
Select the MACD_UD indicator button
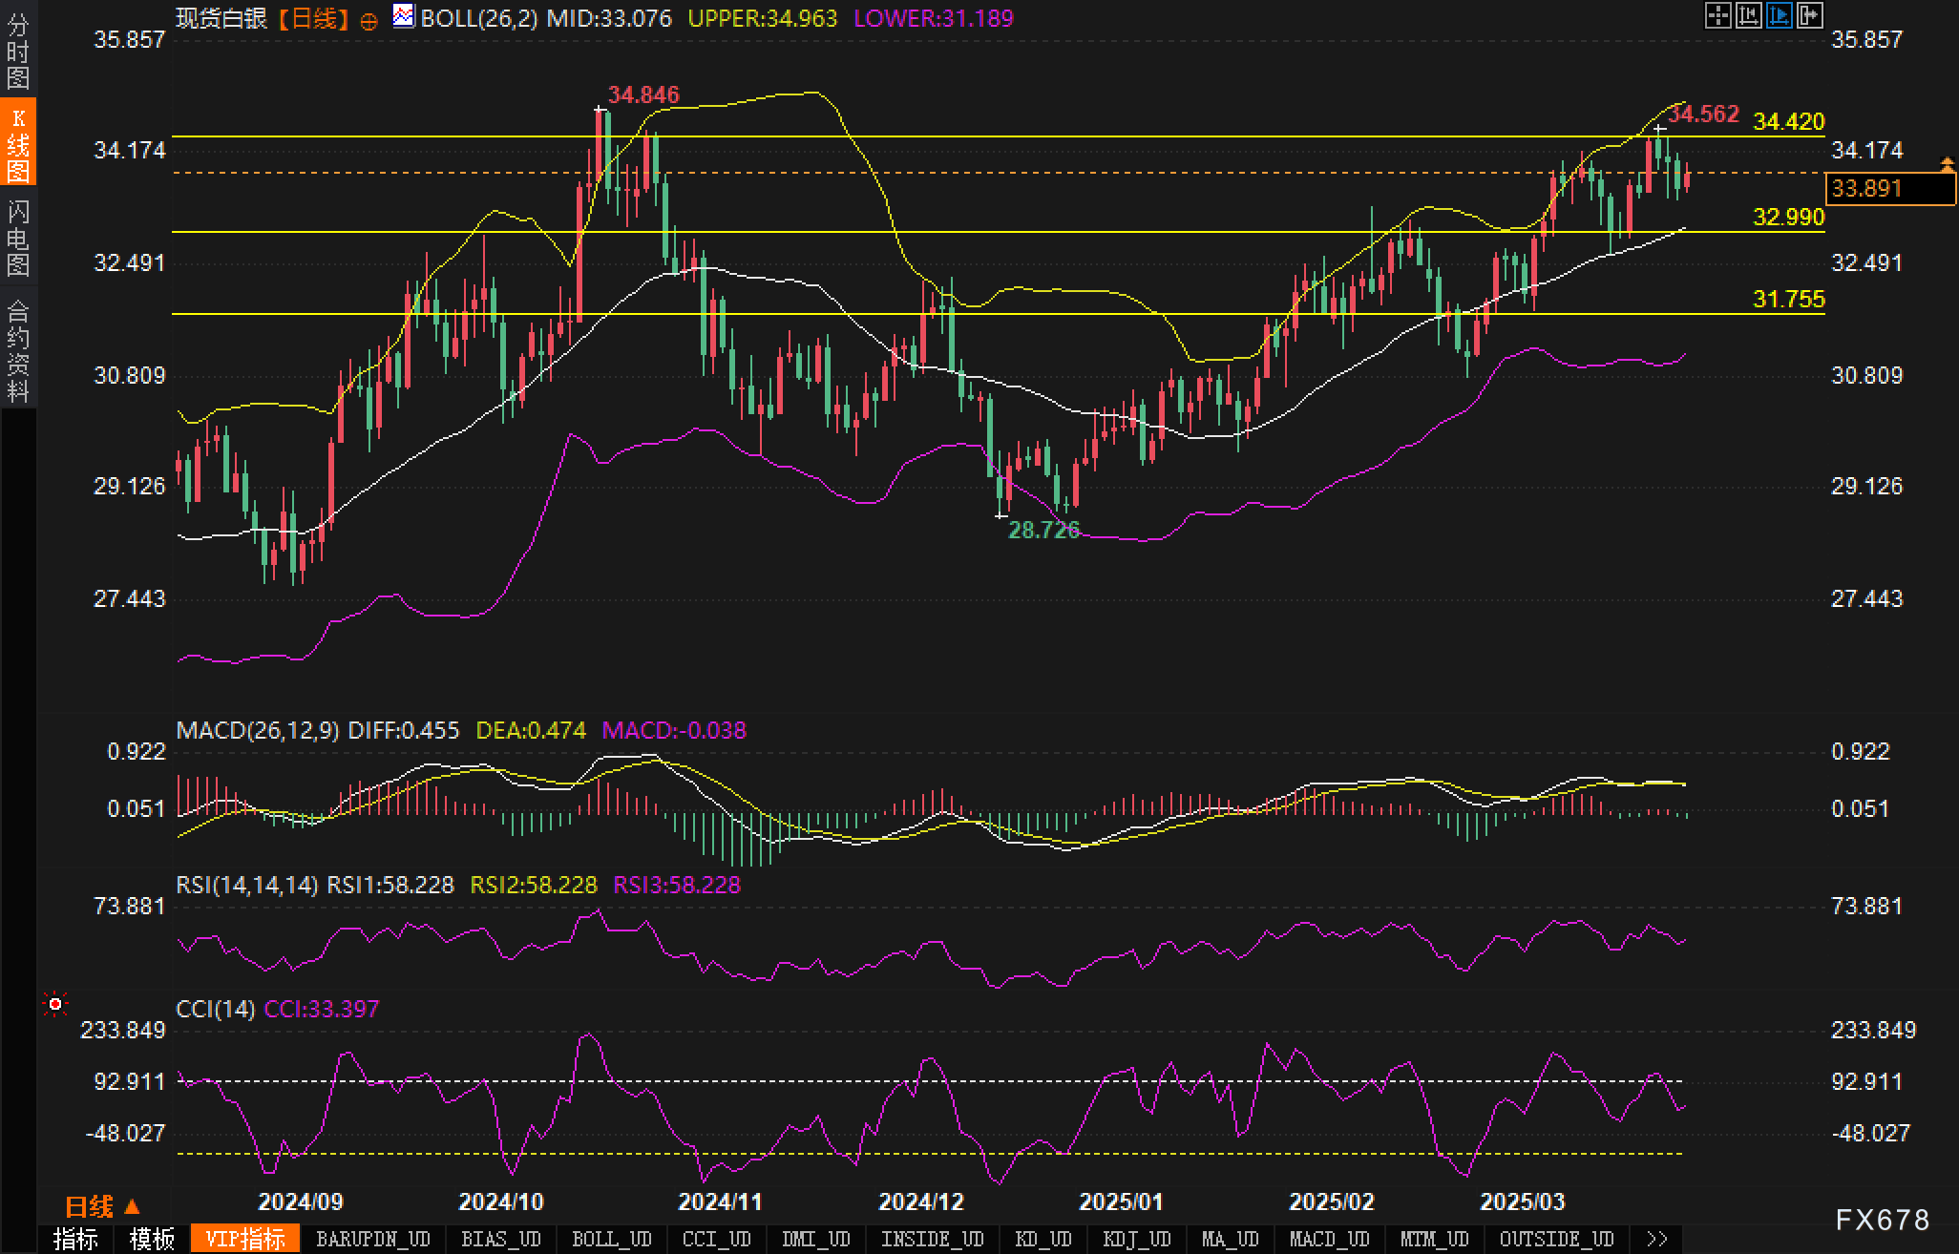(x=1329, y=1239)
